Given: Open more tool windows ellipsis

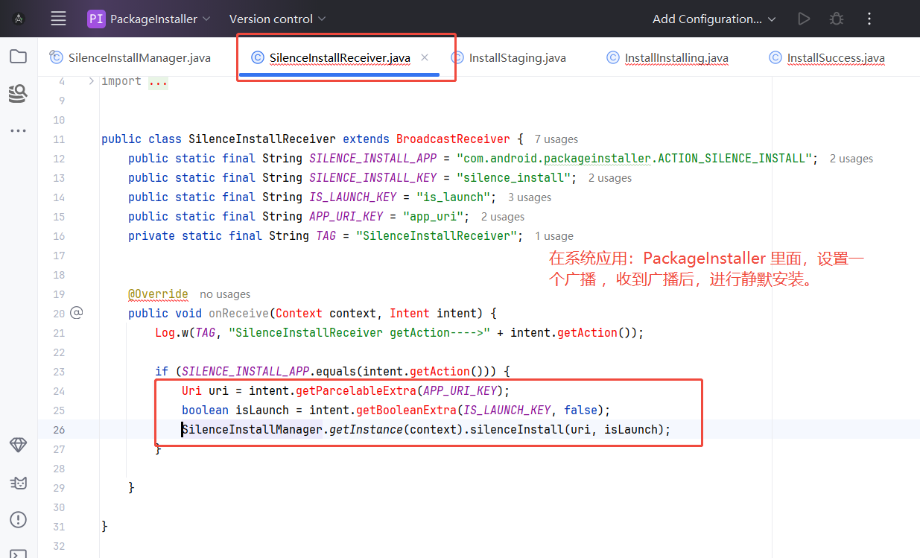Looking at the screenshot, I should coord(19,130).
